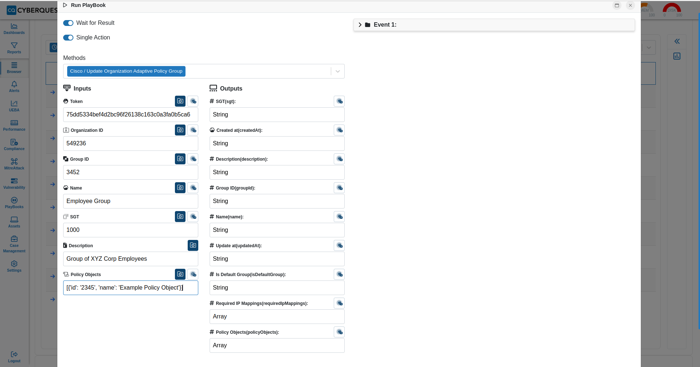Open Case Management in sidebar
The width and height of the screenshot is (700, 367).
pyautogui.click(x=14, y=244)
